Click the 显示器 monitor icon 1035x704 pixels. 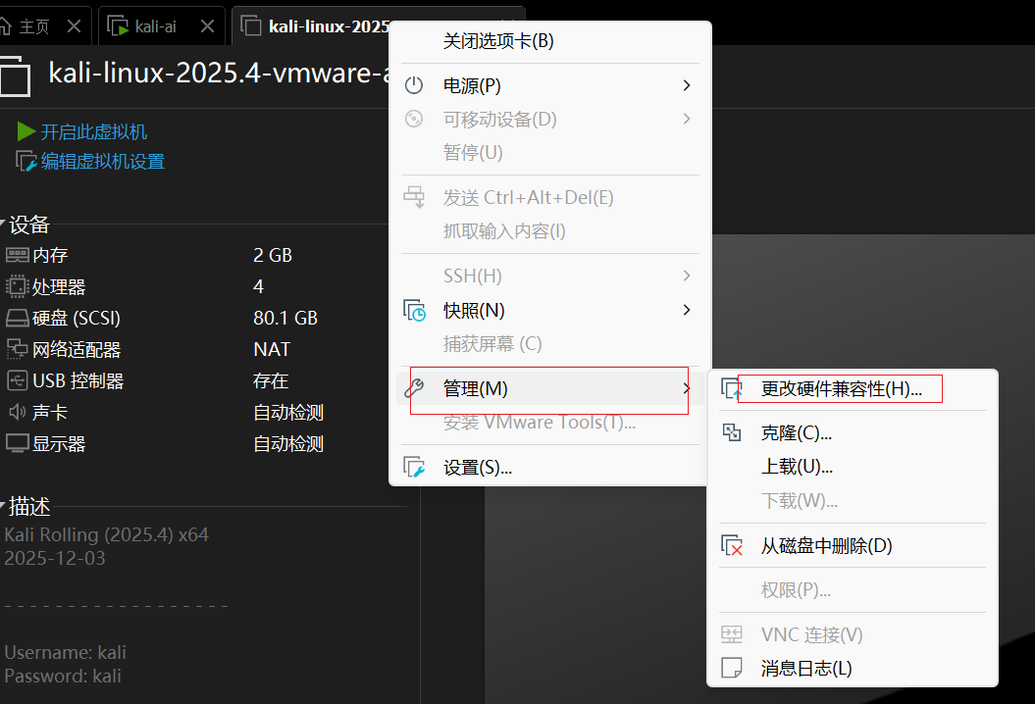17,443
